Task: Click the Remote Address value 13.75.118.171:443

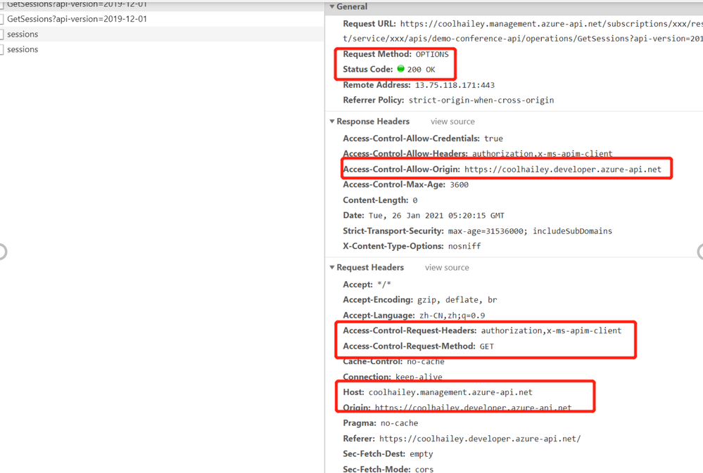Action: point(455,85)
